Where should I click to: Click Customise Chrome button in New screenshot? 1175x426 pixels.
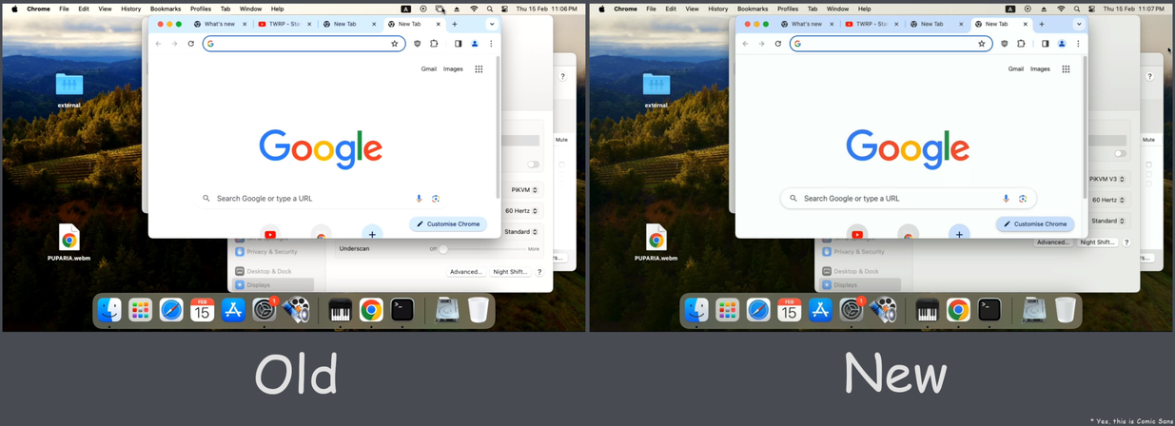tap(1035, 224)
